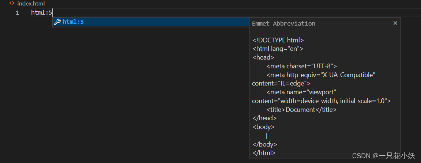This screenshot has width=421, height=163.
Task: Place cursor in the typed html:5 editor text
Action: (41, 13)
